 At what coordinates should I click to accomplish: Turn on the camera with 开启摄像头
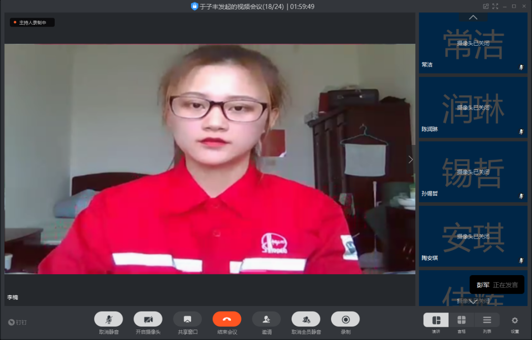coord(148,319)
